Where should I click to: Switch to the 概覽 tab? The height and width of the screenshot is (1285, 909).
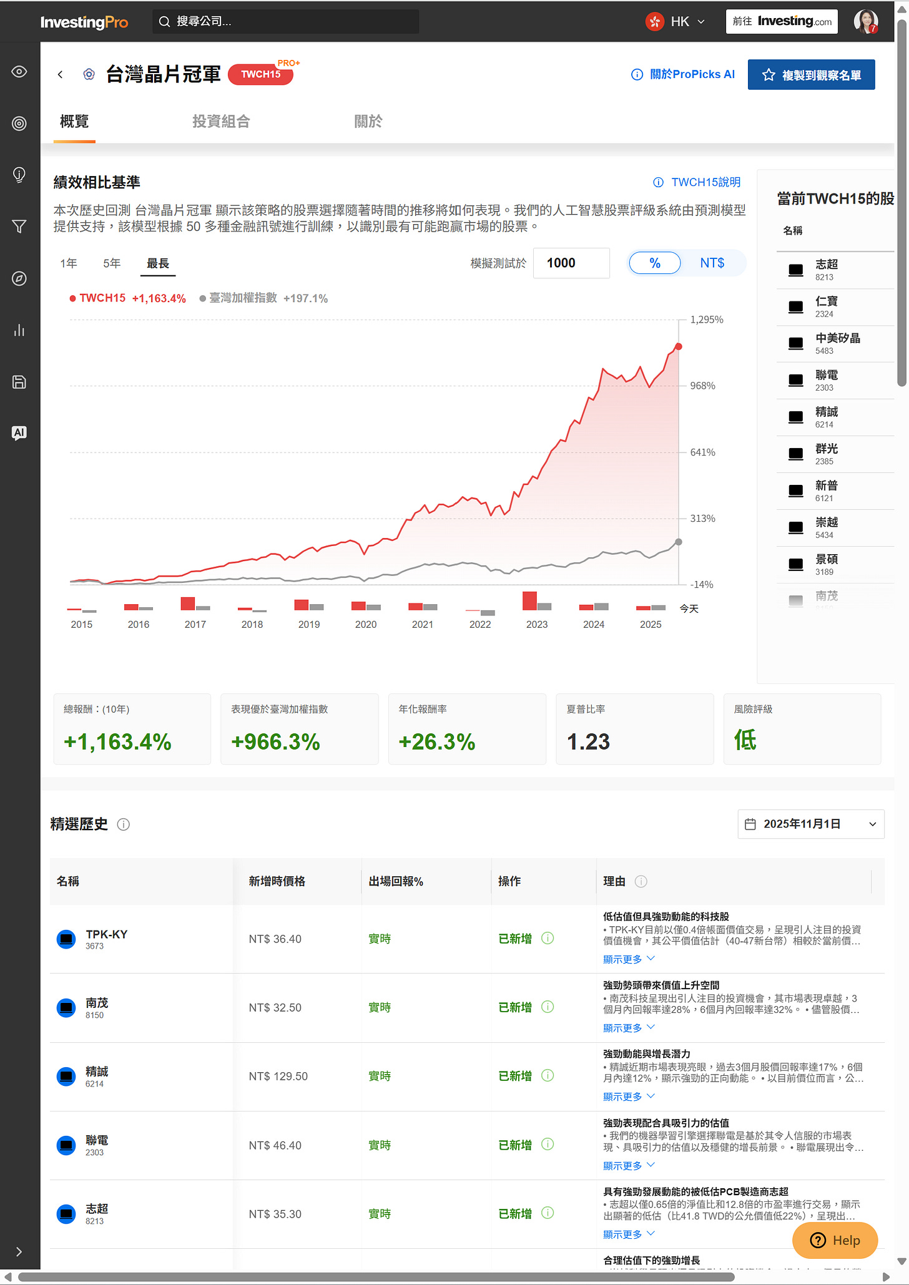pos(74,122)
